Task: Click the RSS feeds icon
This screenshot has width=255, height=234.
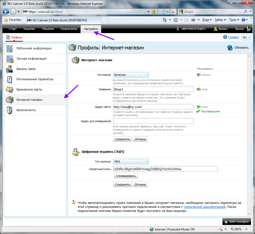Action: [x=176, y=20]
